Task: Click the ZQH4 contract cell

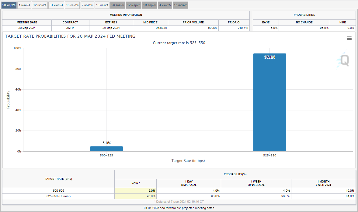Action: 70,28
